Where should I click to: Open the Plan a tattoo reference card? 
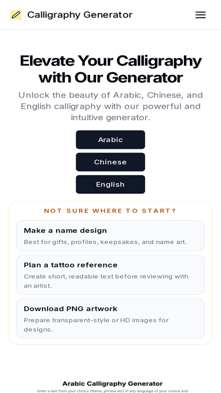pos(111,275)
